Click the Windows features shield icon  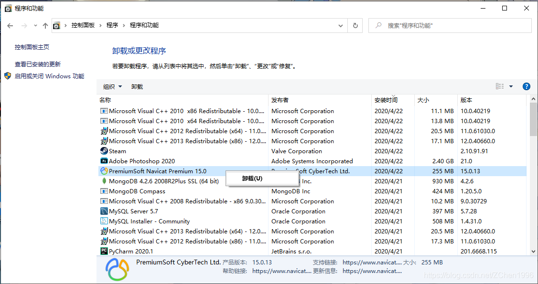pos(8,76)
